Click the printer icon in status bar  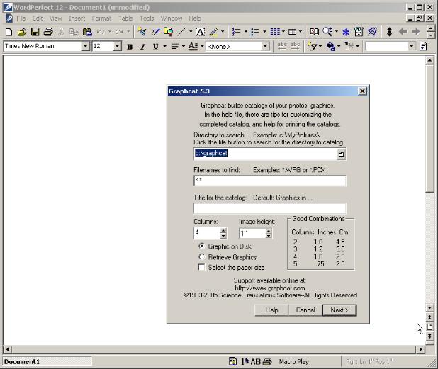(267, 361)
